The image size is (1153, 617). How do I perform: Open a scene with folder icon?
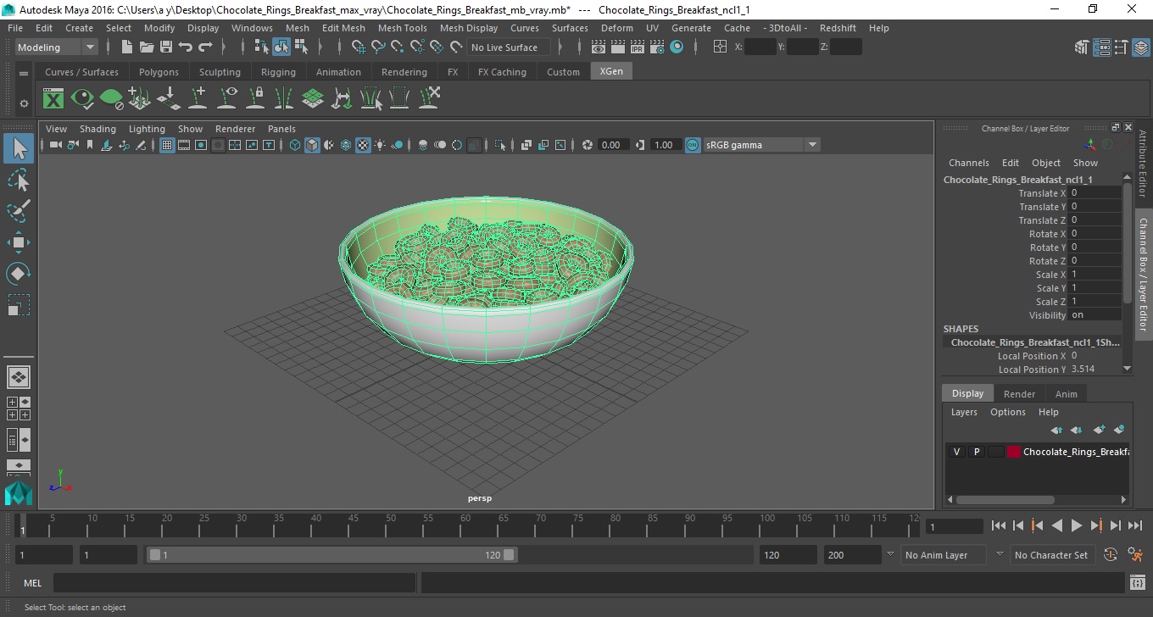(x=146, y=47)
